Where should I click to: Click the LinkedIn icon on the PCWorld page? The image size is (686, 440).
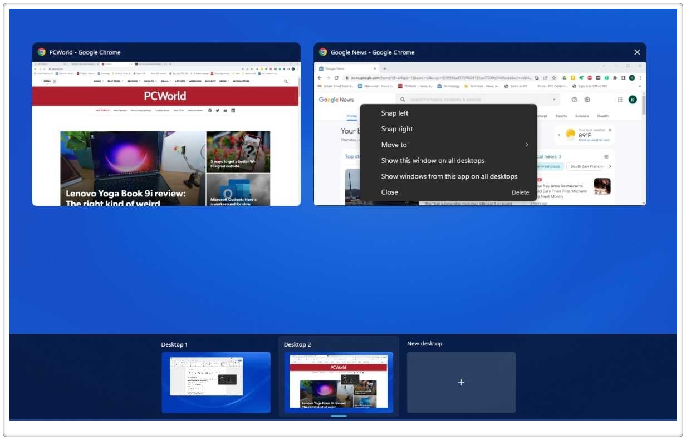click(233, 111)
